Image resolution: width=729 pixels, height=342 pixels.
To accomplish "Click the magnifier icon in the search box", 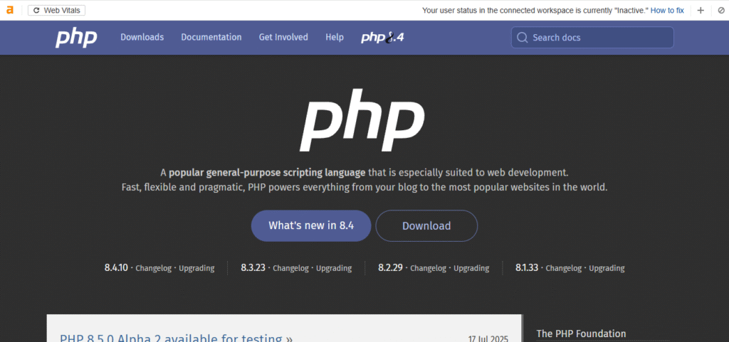I will (523, 38).
